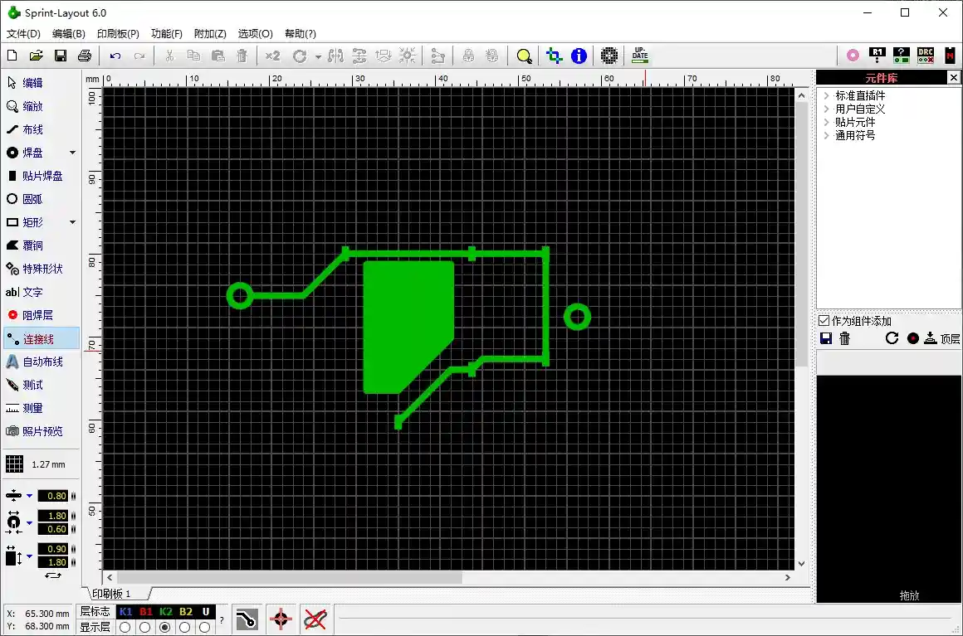
Task: Open the 编辑(B) menu
Action: point(69,34)
